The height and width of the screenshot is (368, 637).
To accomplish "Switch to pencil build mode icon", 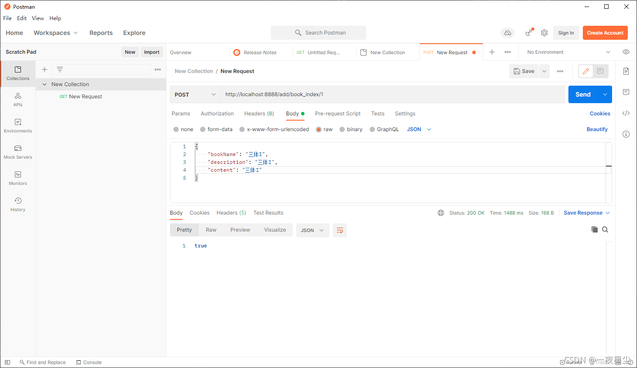I will click(x=586, y=71).
